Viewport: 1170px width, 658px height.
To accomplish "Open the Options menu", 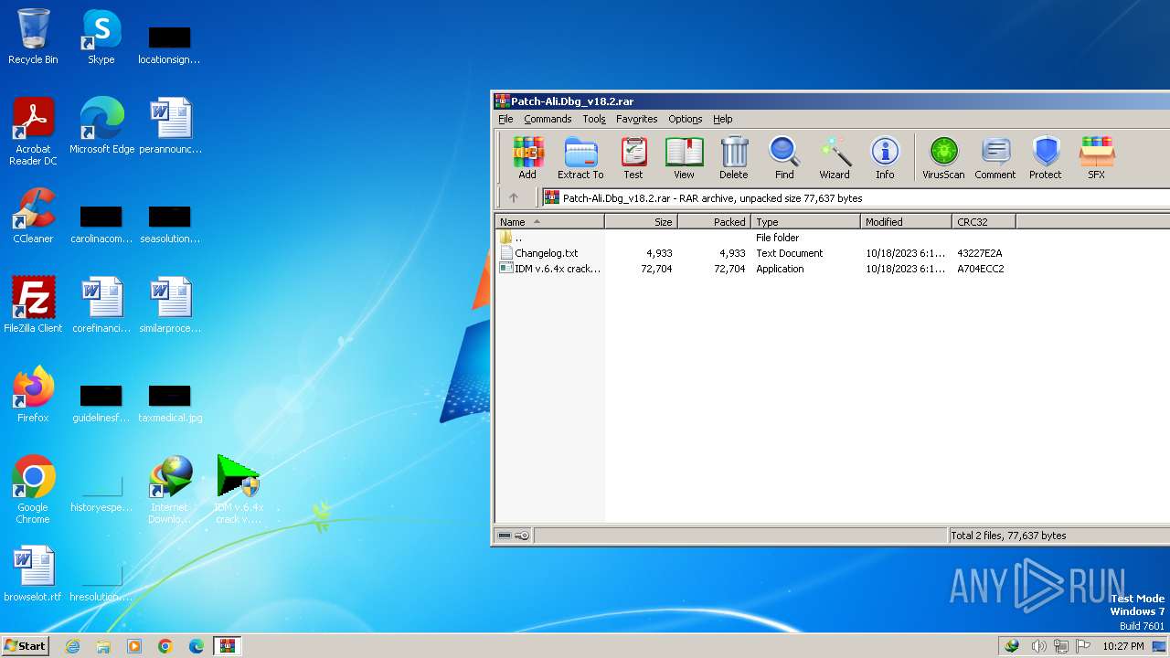I will (x=686, y=119).
